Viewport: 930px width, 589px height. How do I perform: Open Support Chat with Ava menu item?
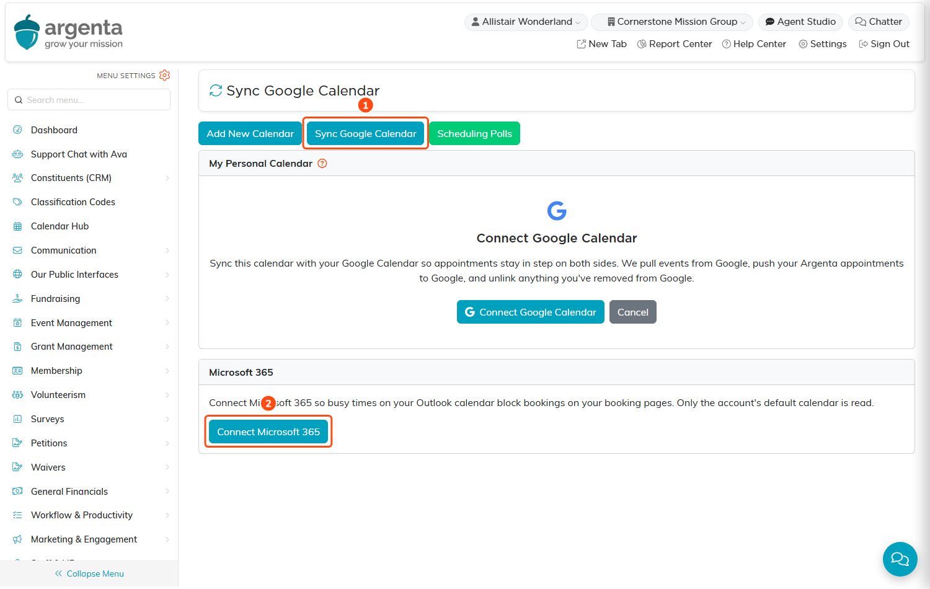tap(79, 154)
